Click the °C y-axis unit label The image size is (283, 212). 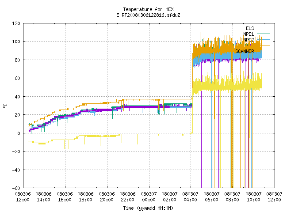pyautogui.click(x=5, y=106)
